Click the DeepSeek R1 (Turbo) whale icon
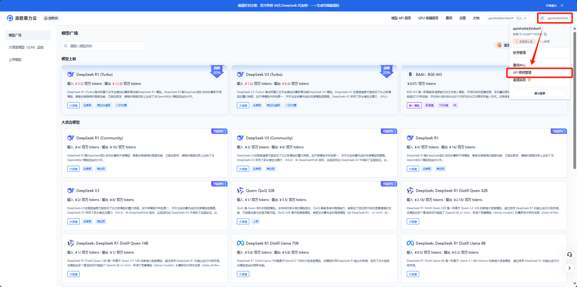The height and width of the screenshot is (287, 577). (70, 74)
